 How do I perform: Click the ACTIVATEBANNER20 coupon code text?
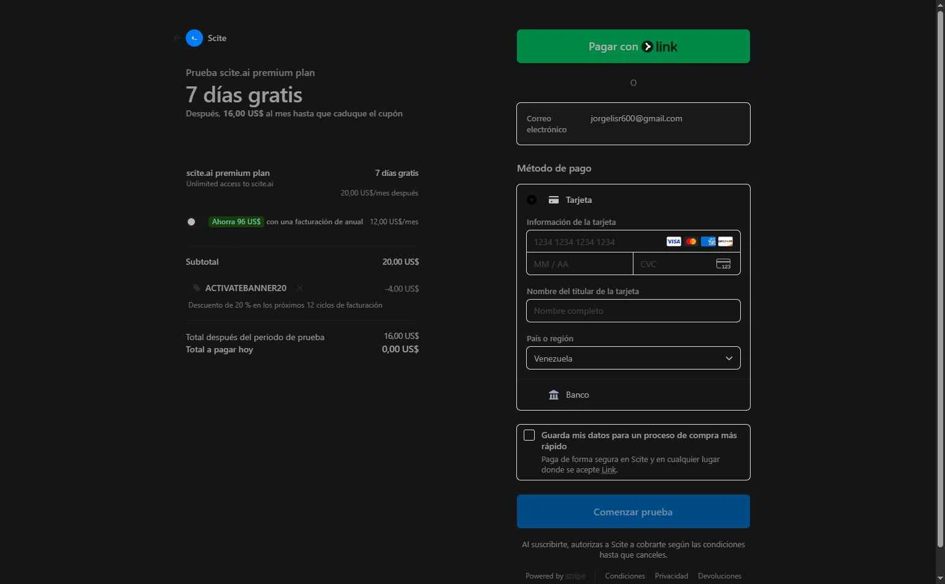246,288
